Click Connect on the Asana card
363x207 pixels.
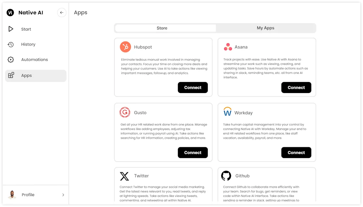tap(296, 87)
